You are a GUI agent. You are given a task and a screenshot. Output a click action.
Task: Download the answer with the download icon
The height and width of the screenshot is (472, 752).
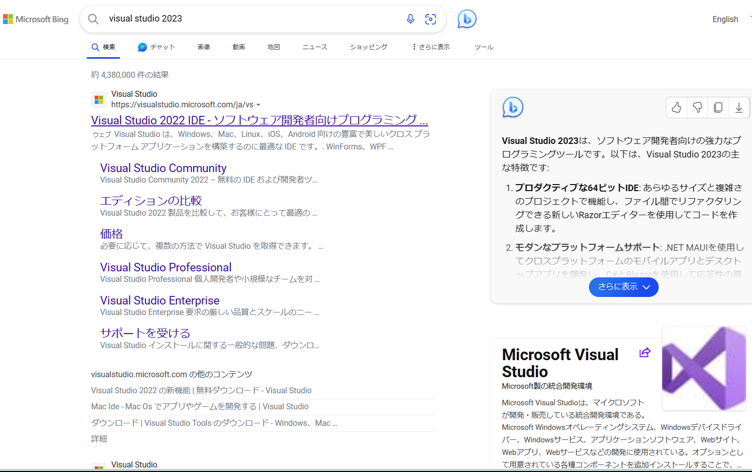739,107
